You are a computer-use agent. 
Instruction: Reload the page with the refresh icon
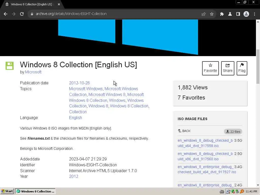[x=22, y=14]
